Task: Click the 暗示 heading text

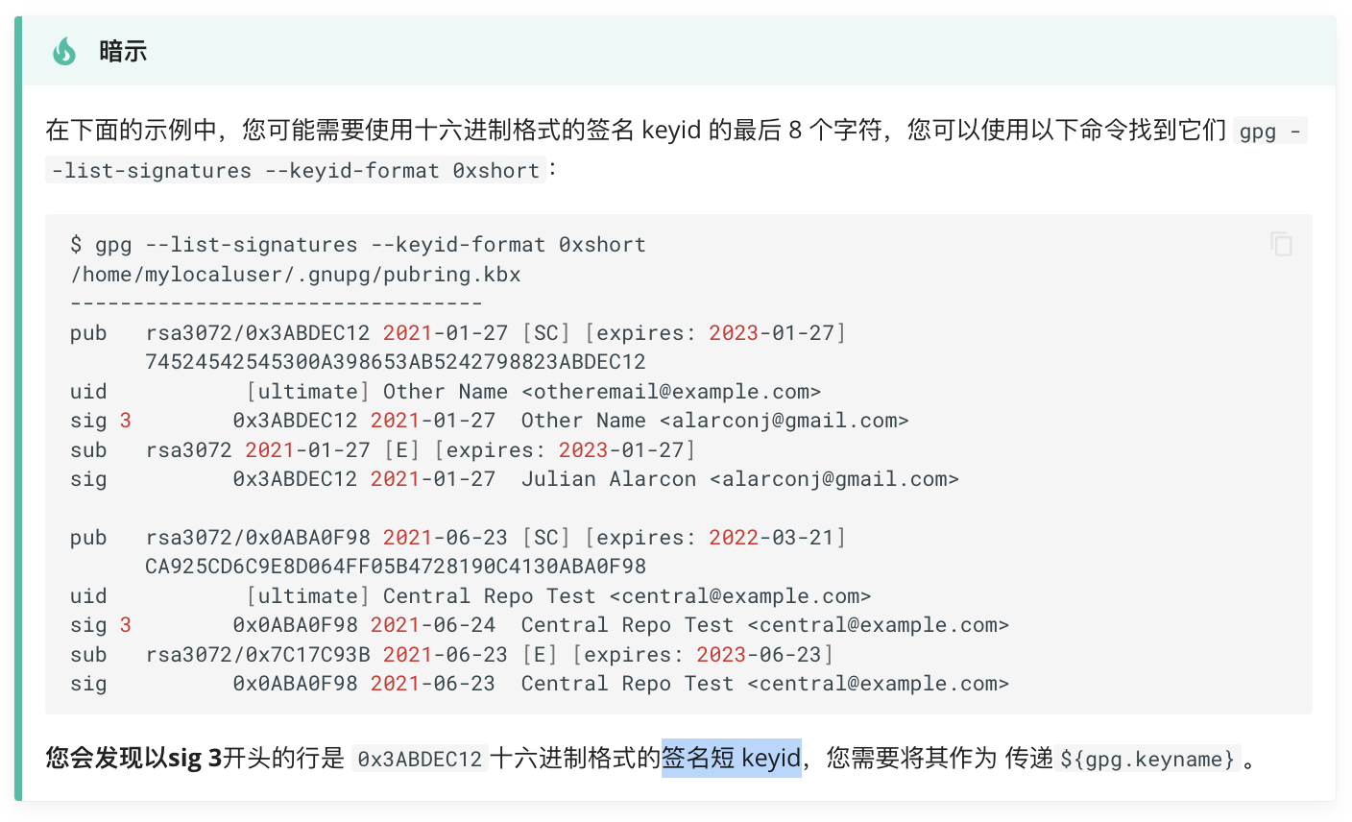Action: point(123,51)
